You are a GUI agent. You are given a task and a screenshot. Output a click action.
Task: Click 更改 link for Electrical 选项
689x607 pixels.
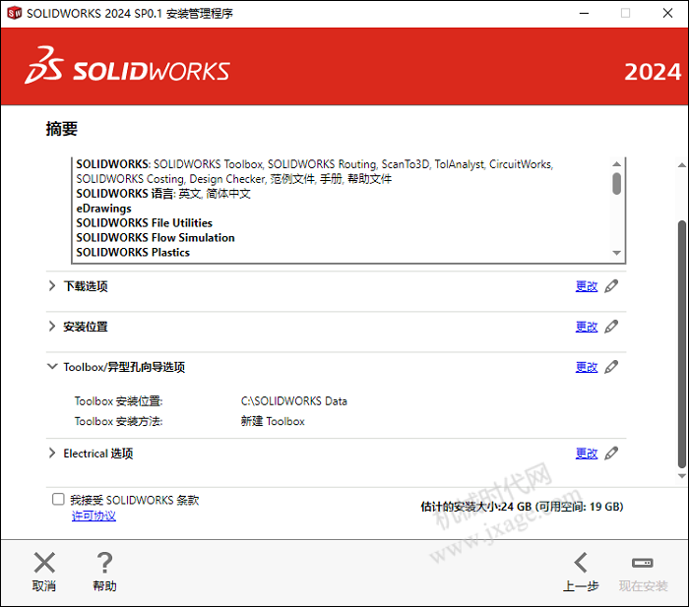[587, 454]
